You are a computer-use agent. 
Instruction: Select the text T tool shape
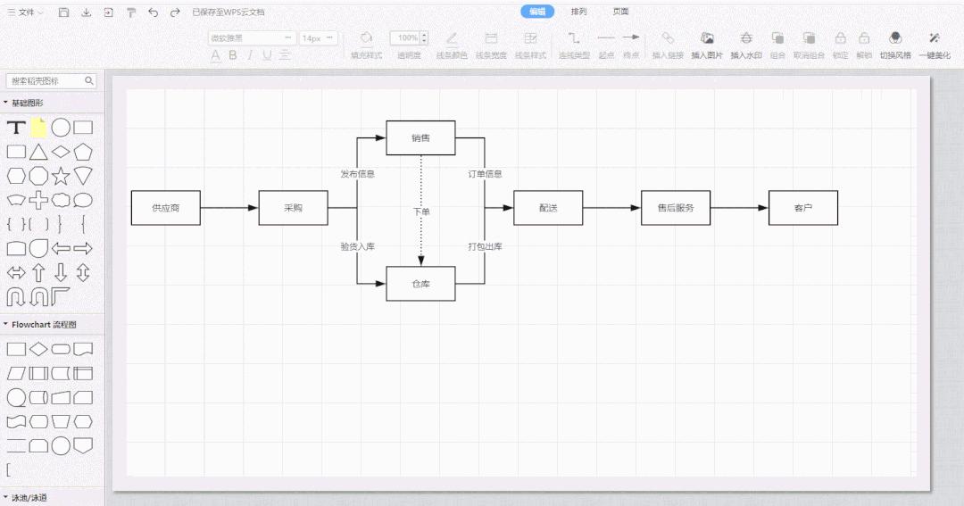pos(16,128)
